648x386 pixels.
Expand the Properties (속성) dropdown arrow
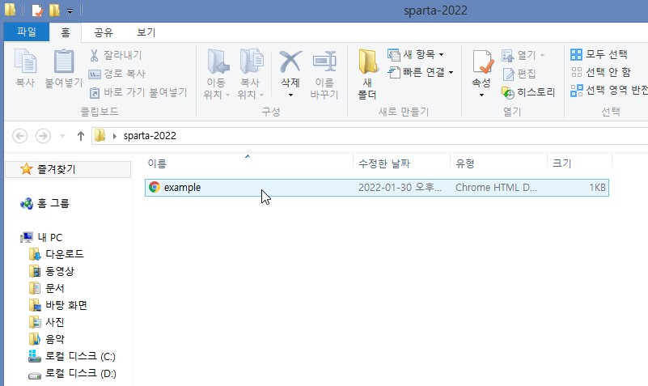pos(481,95)
